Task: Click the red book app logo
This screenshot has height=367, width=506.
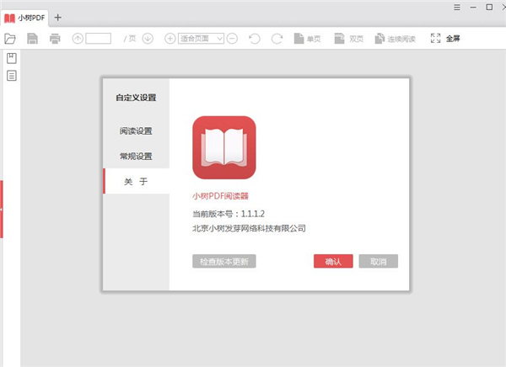Action: (224, 147)
